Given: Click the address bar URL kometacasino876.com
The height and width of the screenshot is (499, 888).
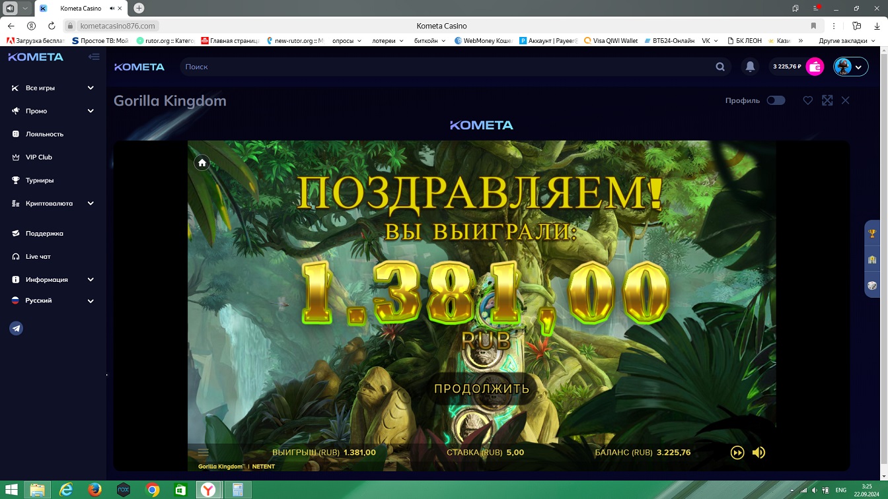Looking at the screenshot, I should pyautogui.click(x=118, y=26).
